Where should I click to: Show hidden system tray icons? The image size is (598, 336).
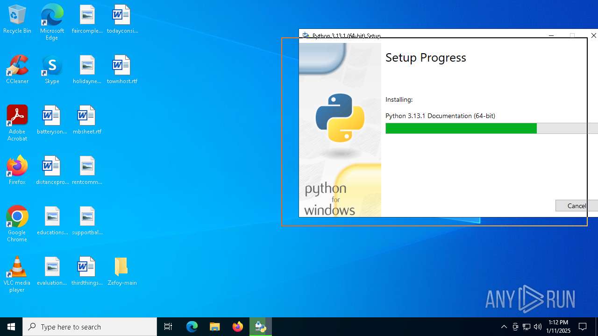tap(504, 327)
